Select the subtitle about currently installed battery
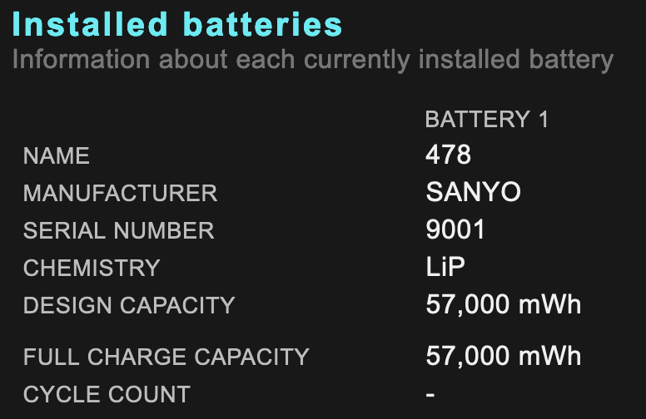The image size is (646, 419). (313, 61)
